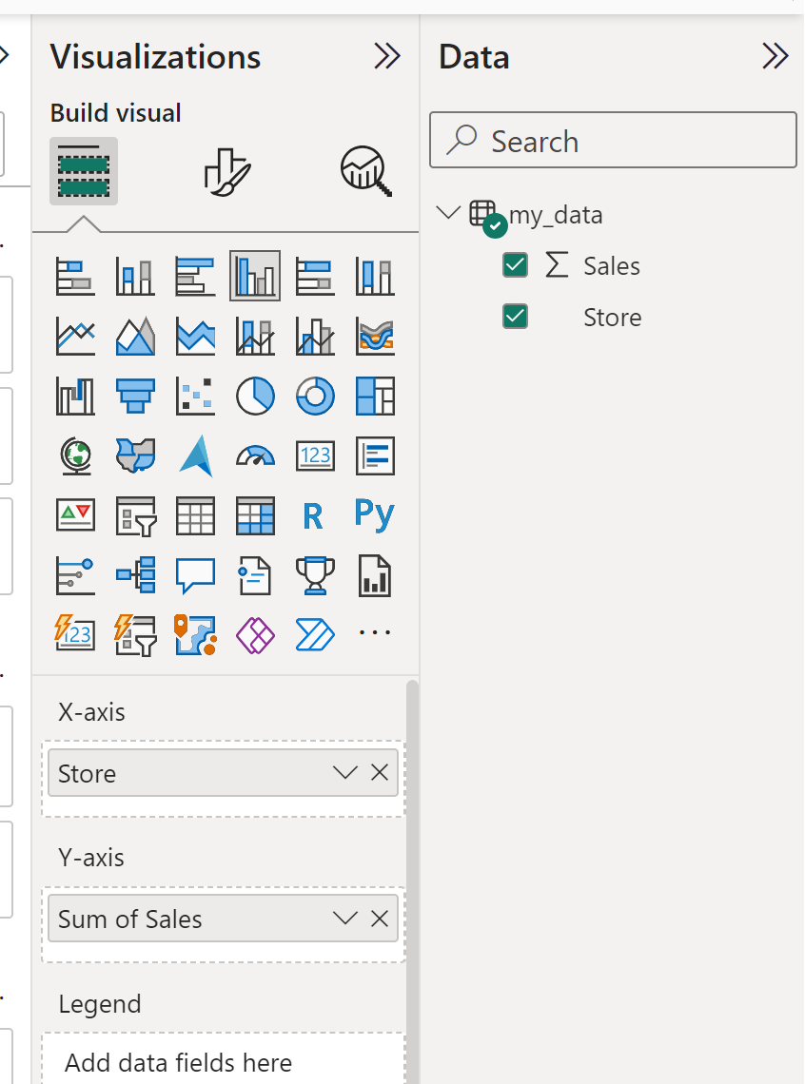
Task: Remove Sum of Sales from Y-axis
Action: pos(379,919)
